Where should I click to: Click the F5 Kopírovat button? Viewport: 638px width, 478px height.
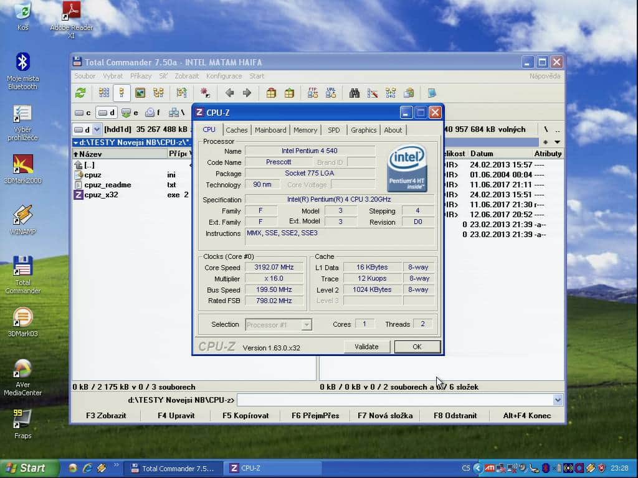coord(245,415)
